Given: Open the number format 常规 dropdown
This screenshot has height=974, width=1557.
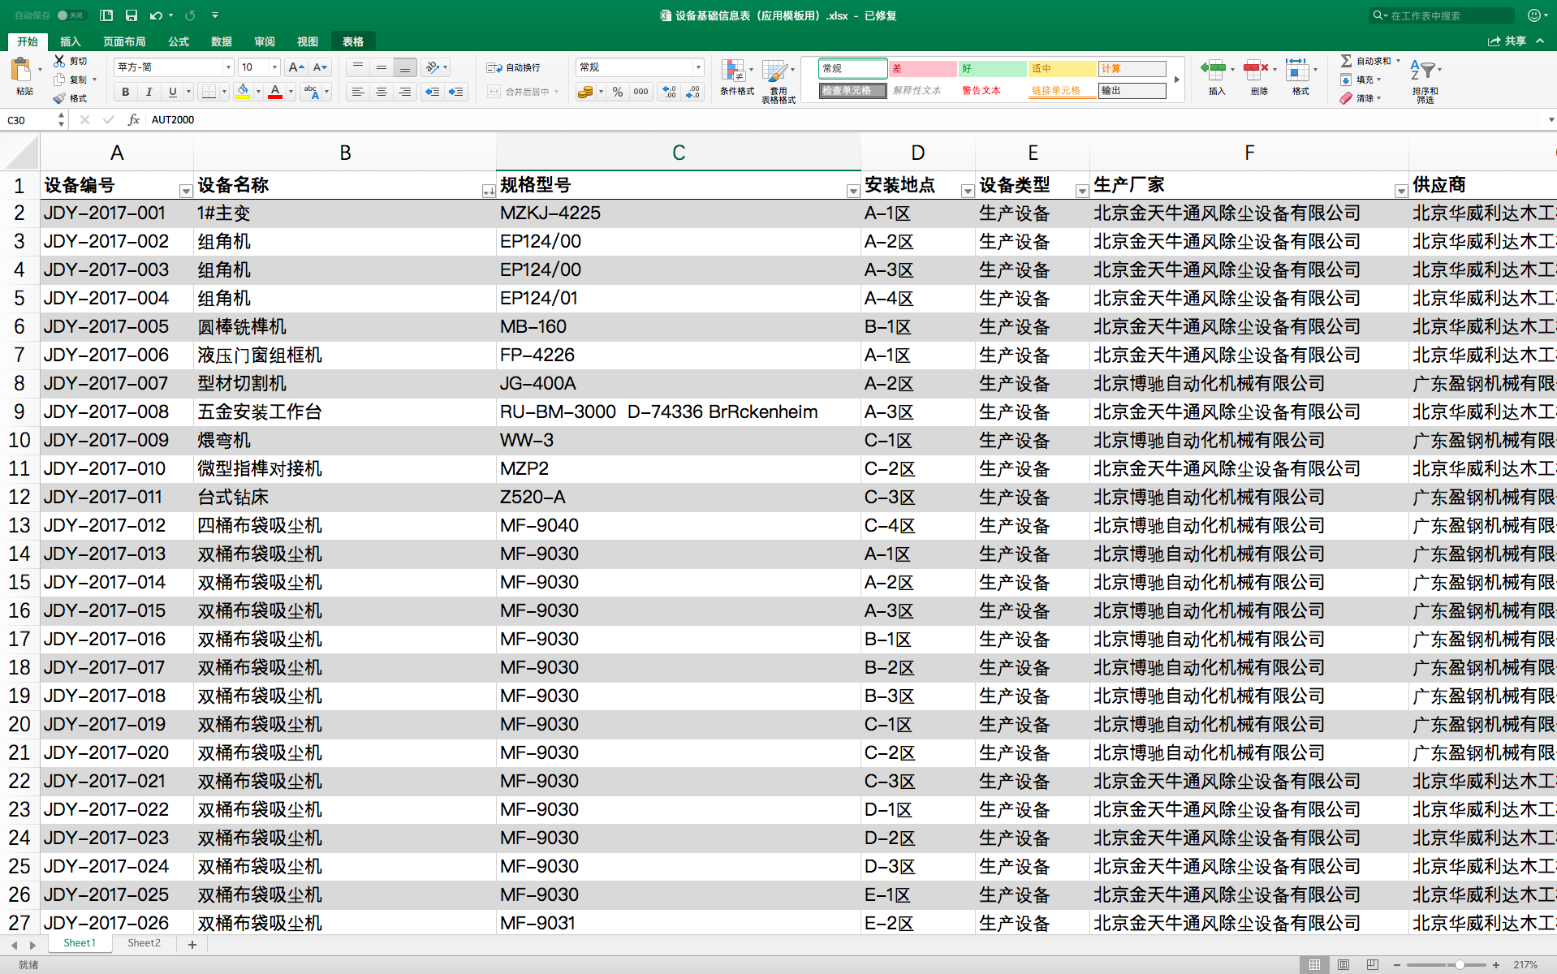Looking at the screenshot, I should [x=697, y=67].
